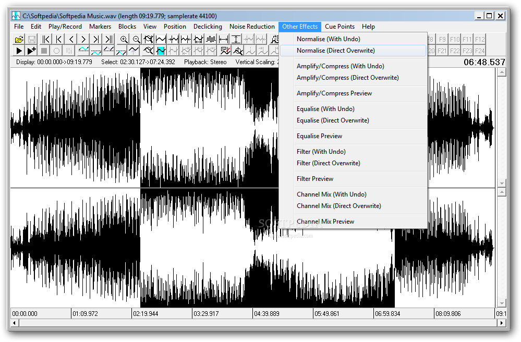Choose Equalise (Direct Overwrite)
521x342 pixels.
pyautogui.click(x=353, y=120)
